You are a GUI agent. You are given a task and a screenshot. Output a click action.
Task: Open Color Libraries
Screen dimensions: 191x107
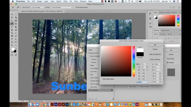(x=155, y=59)
